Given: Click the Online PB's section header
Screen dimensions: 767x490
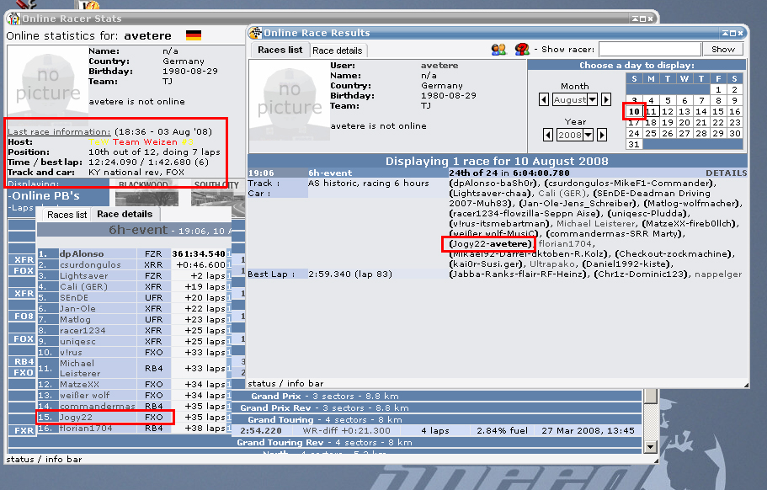Looking at the screenshot, I should click(46, 195).
